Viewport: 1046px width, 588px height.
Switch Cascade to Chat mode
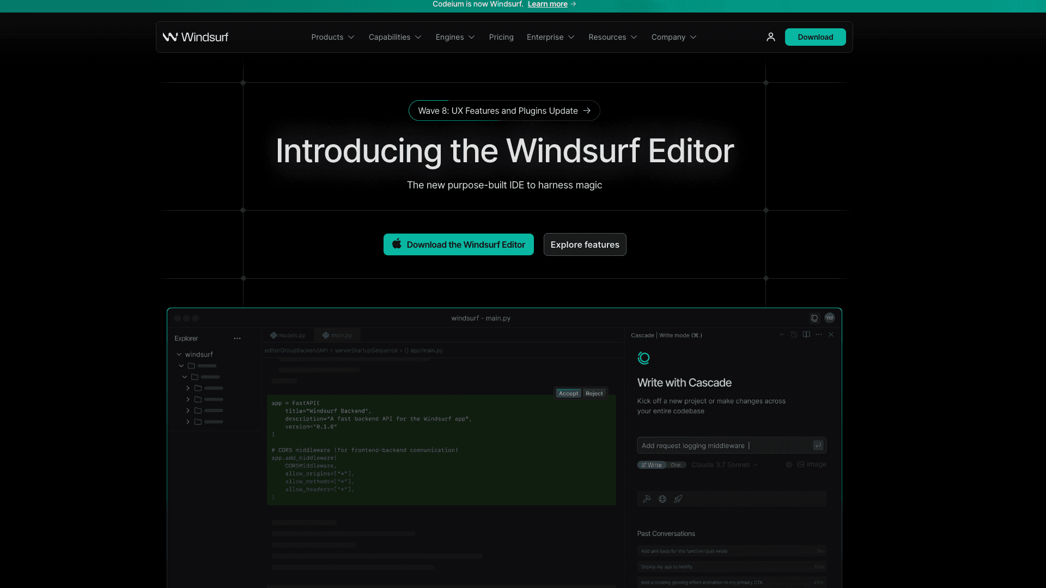tap(676, 465)
